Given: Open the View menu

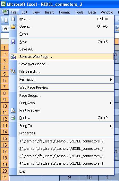Looking at the screenshot, I should (x=36, y=12).
